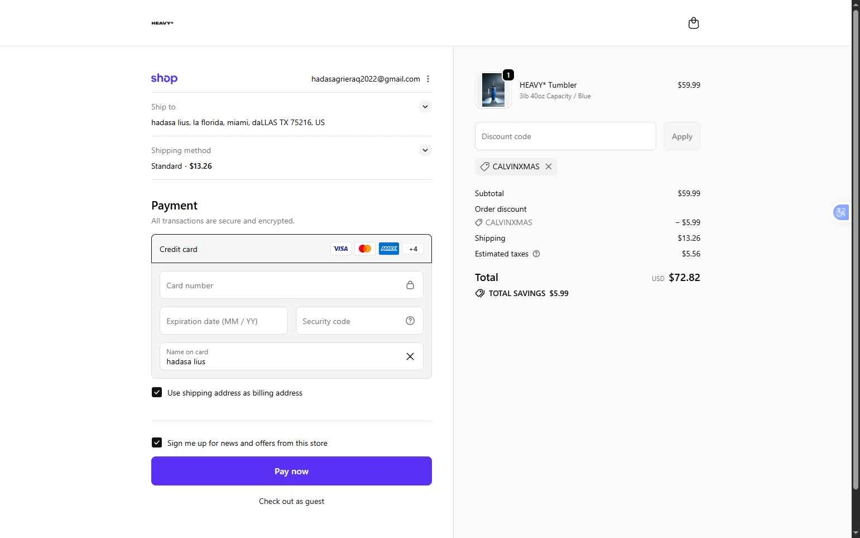Show the +4 more payment methods badge
The width and height of the screenshot is (860, 538).
click(x=413, y=249)
